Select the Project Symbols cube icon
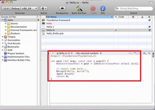The width and height of the screenshot is (155, 110). 5,53
